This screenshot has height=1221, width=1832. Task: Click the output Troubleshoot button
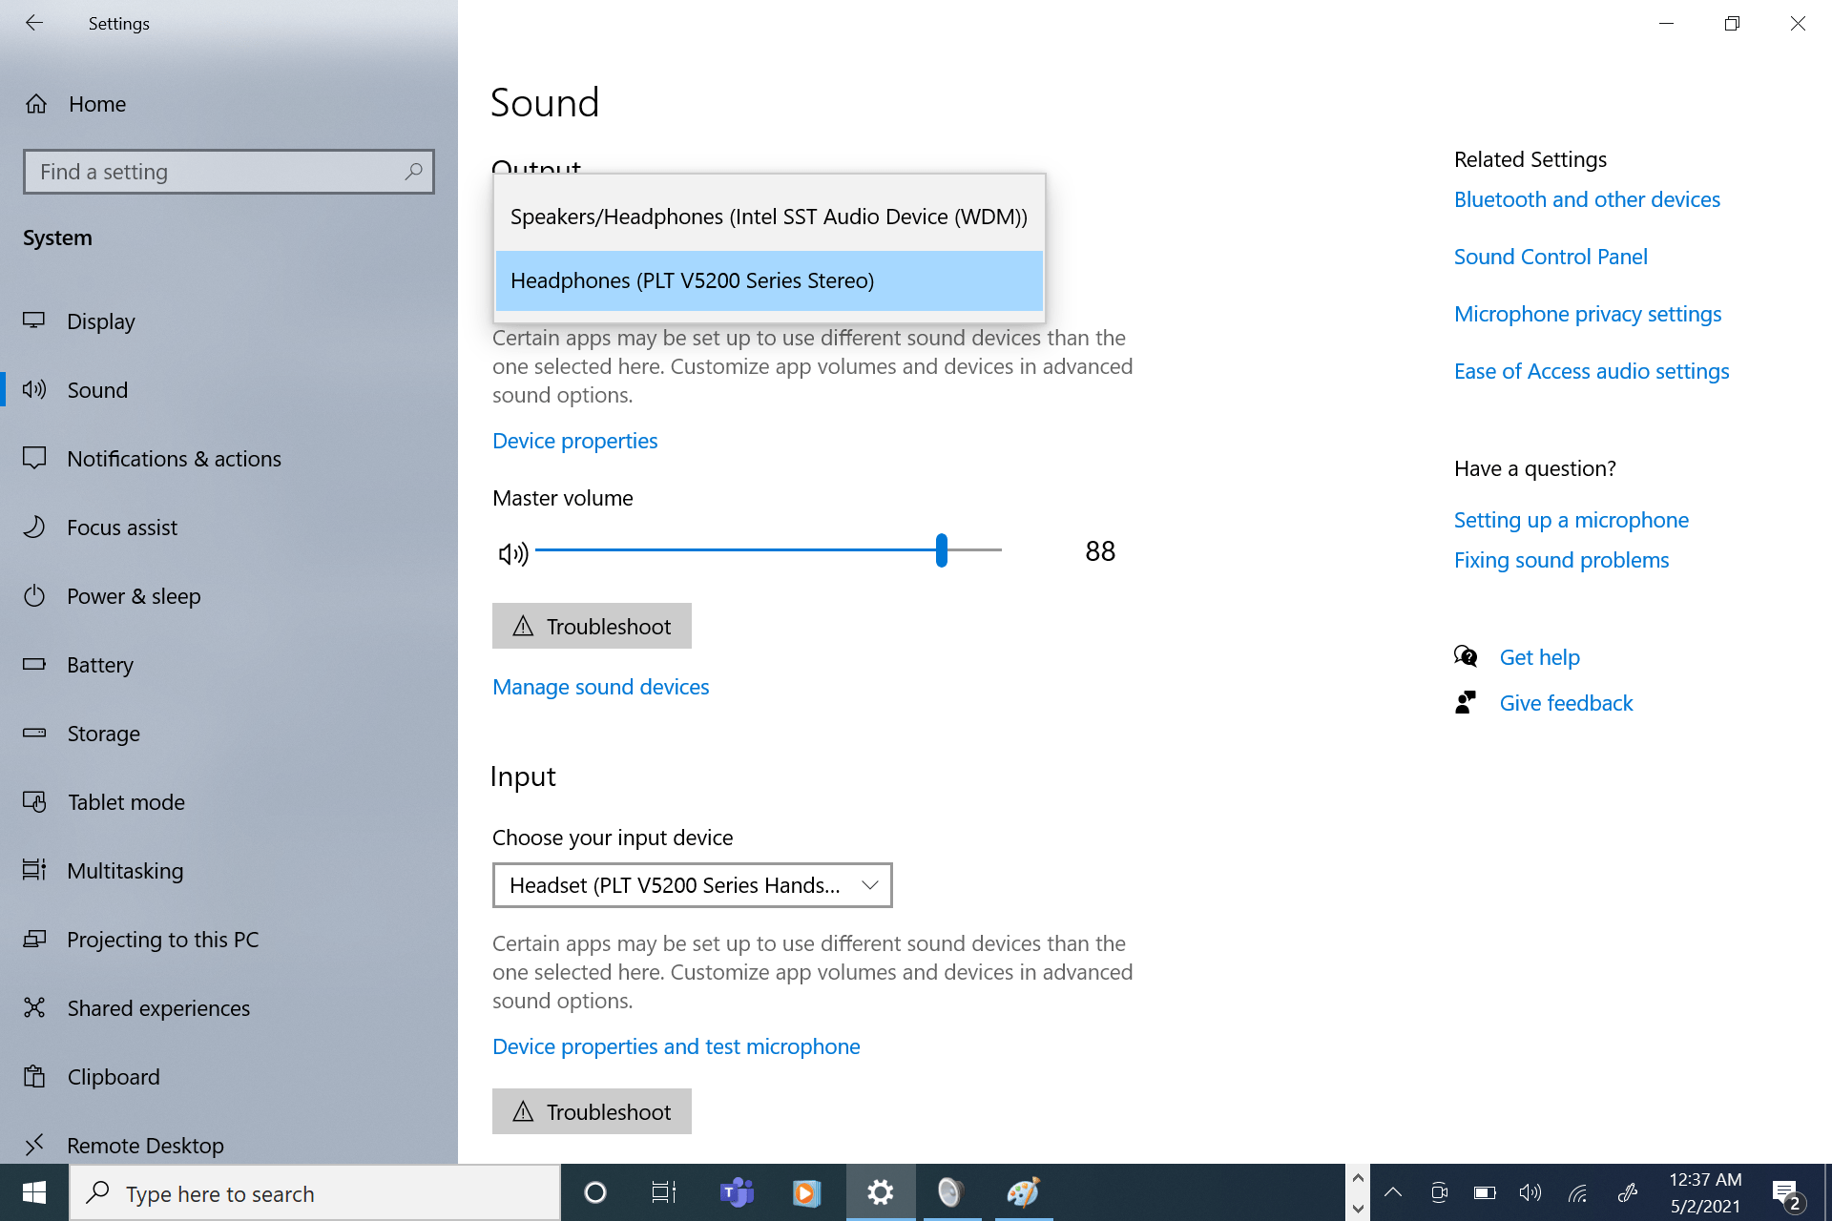point(592,626)
